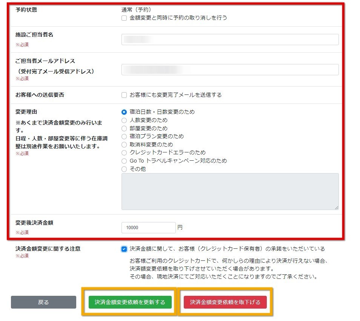The height and width of the screenshot is (321, 360).
Task: Click 決済金額変更依頼を取下げる button
Action: pyautogui.click(x=225, y=302)
